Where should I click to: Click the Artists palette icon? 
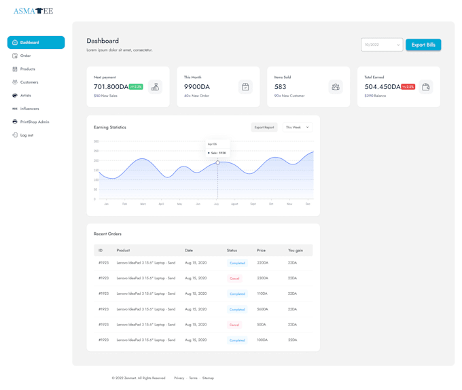15,96
